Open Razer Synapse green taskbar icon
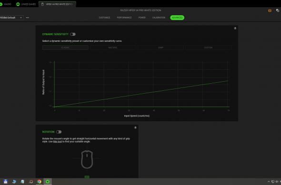281x185 pixels. tap(48, 182)
